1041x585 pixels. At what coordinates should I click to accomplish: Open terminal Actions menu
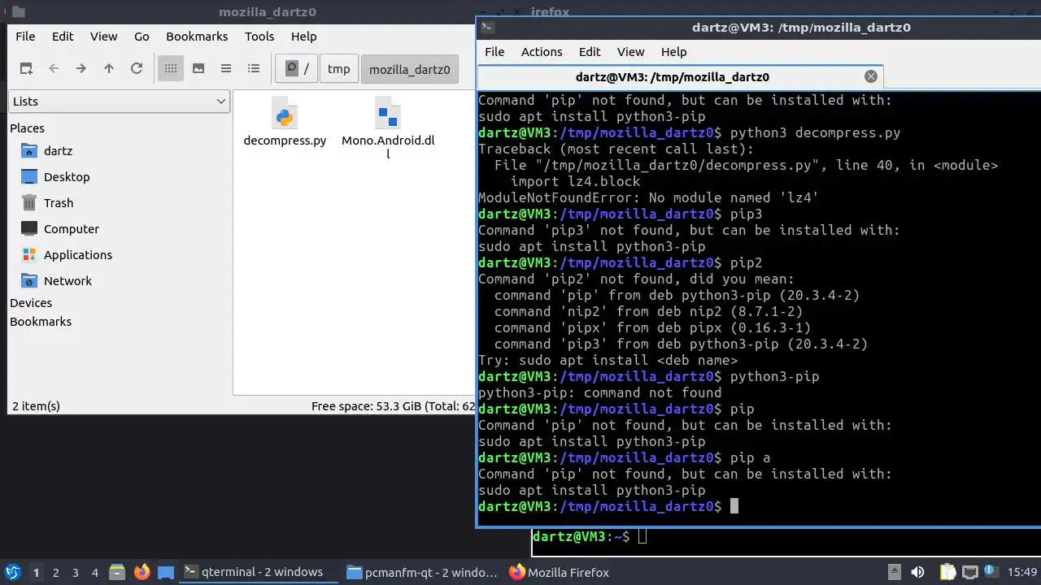pos(542,52)
